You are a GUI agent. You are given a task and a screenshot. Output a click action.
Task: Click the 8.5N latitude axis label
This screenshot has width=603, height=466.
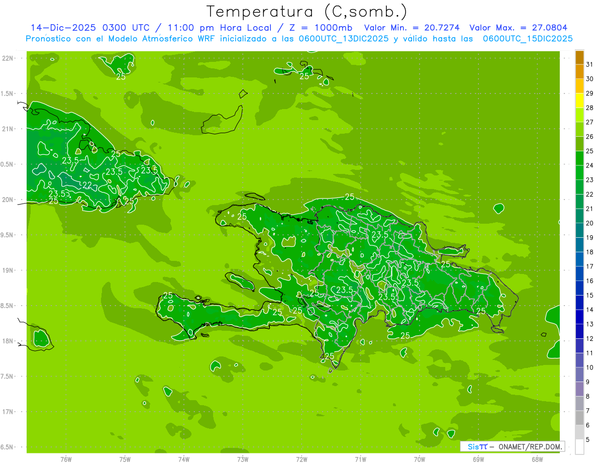(8, 306)
